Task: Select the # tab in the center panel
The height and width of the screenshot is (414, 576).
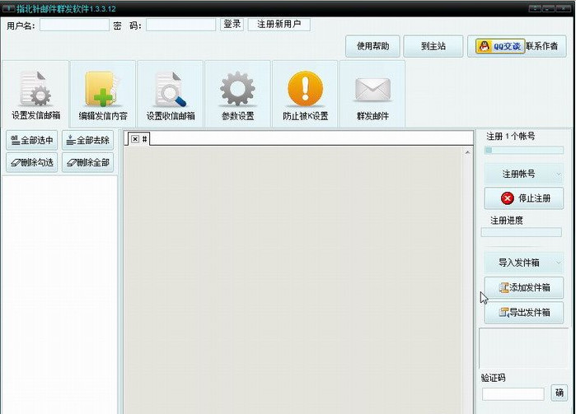Action: point(144,139)
